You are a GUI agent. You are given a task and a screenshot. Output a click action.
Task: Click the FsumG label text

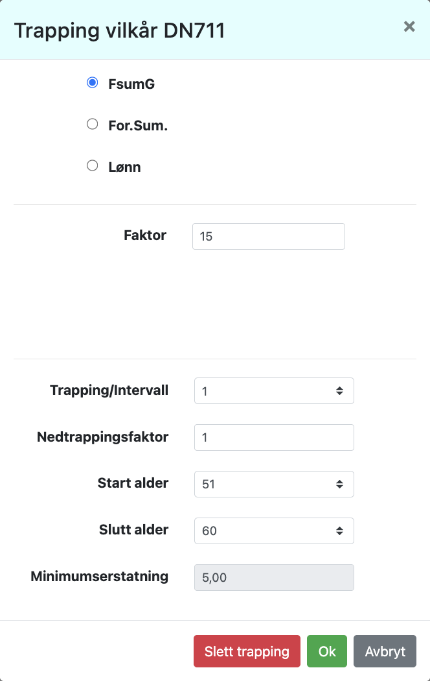(x=131, y=84)
